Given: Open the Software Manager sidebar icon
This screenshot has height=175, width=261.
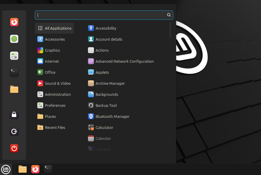Looking at the screenshot, I should [14, 39].
